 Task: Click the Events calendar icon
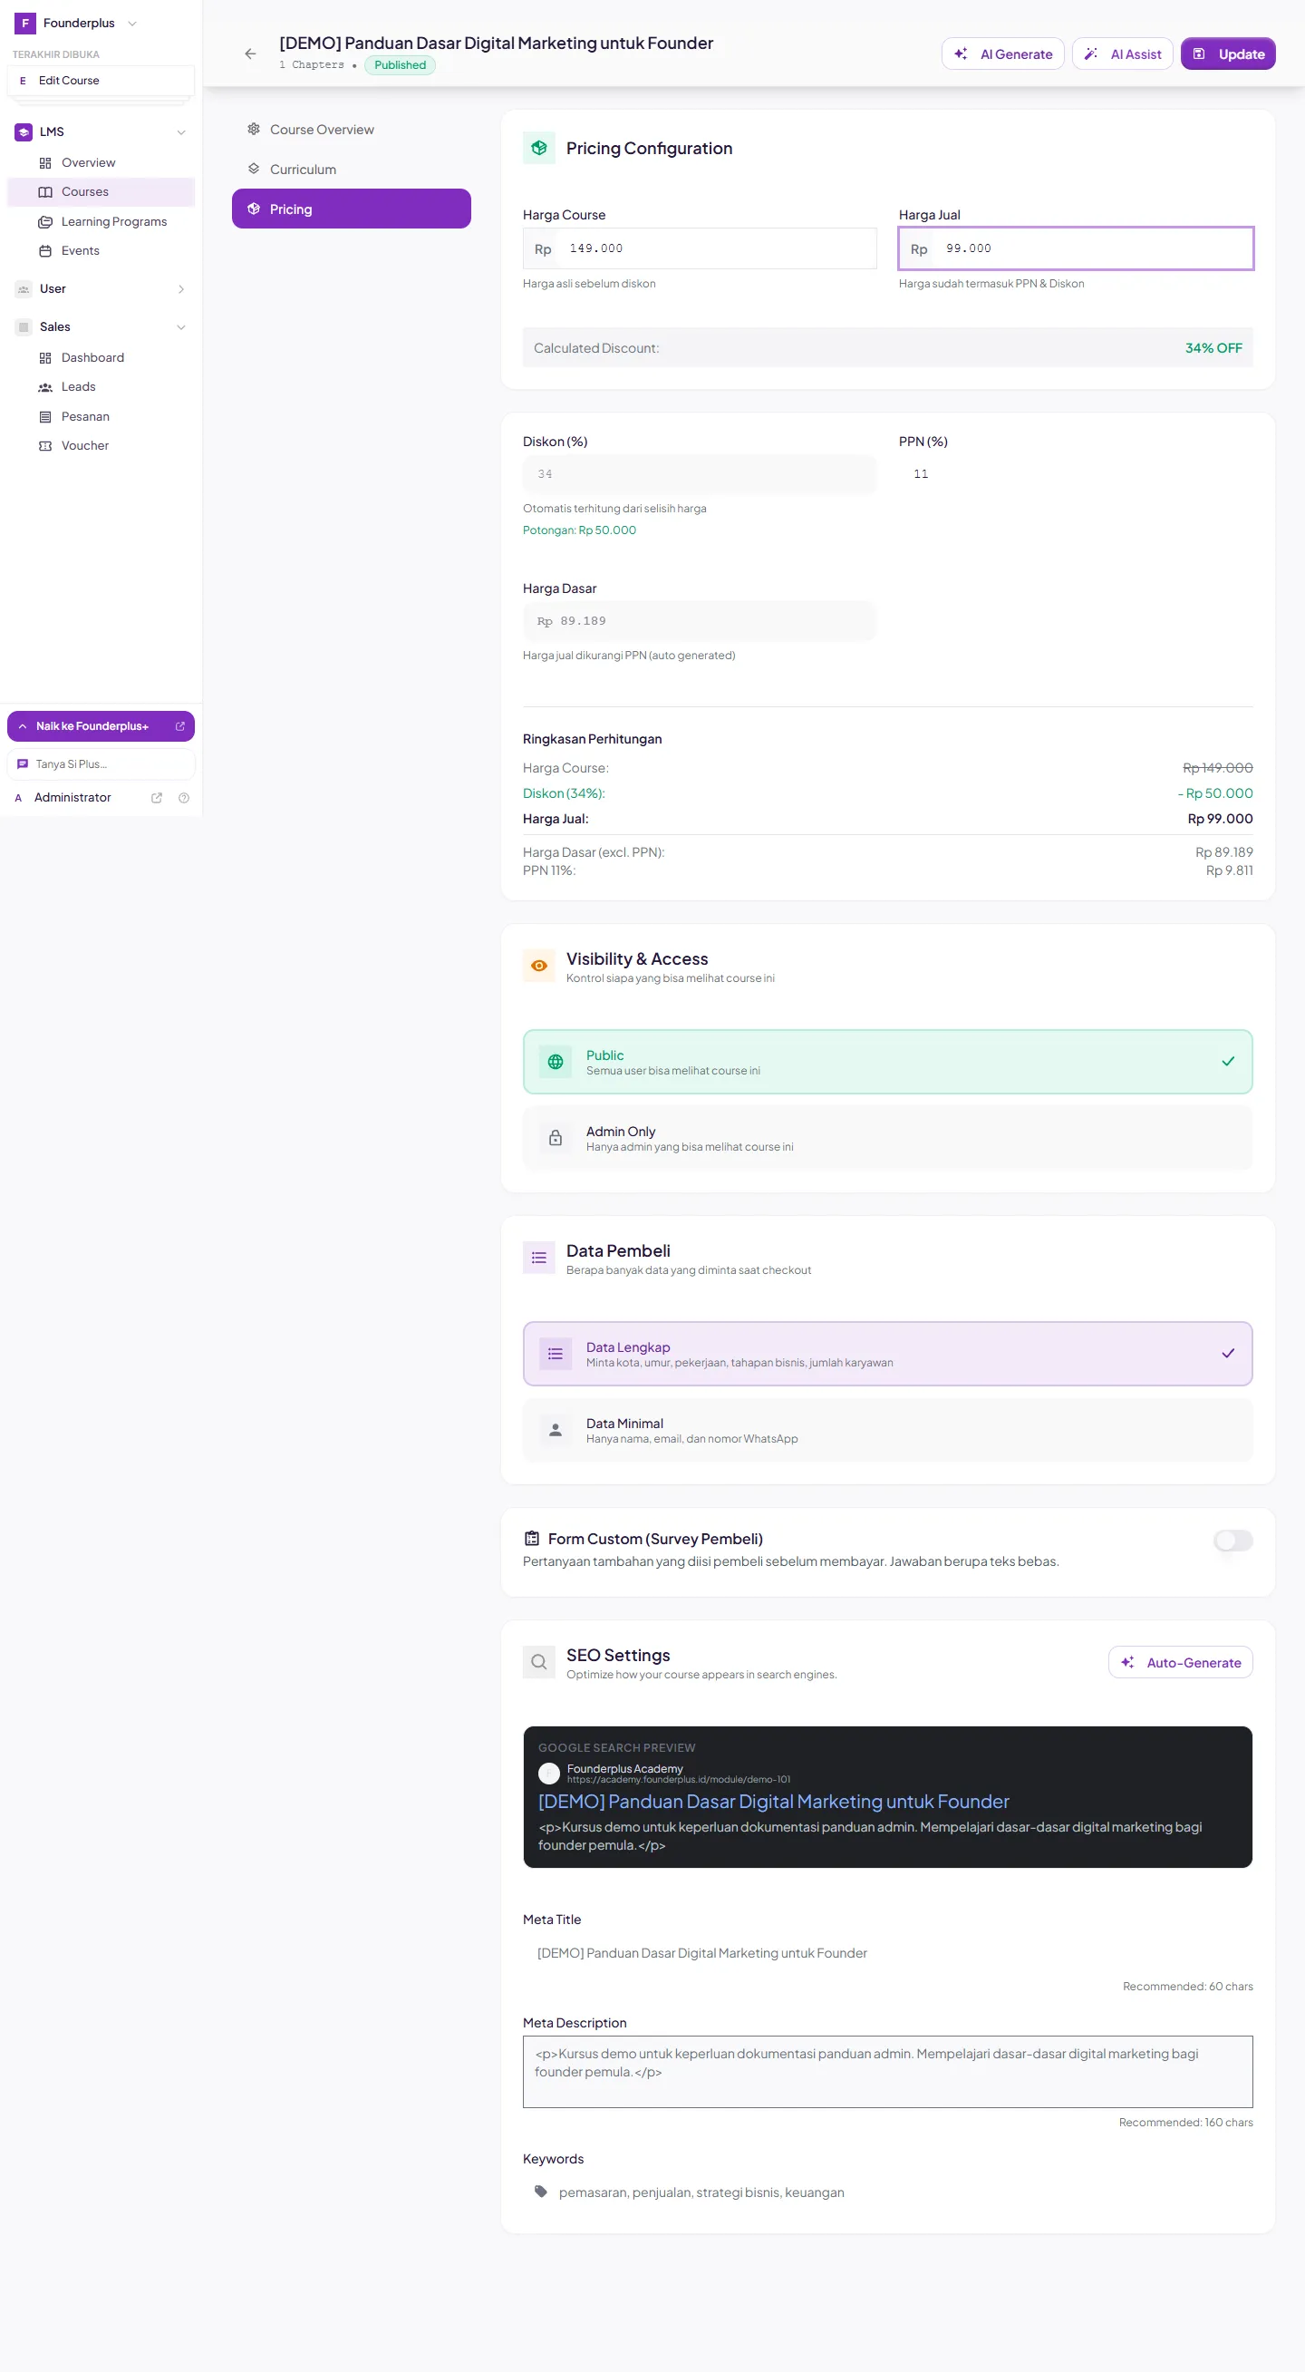(x=45, y=250)
